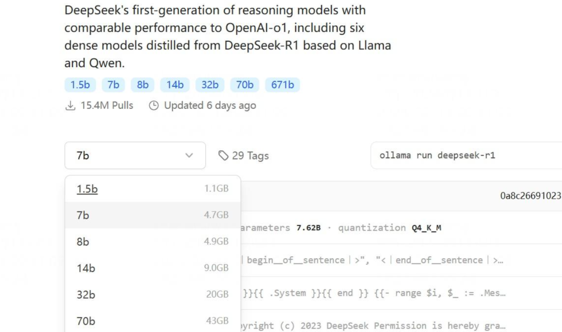Choose 70b 43GB from the dropdown list
562x332 pixels.
[x=153, y=320]
